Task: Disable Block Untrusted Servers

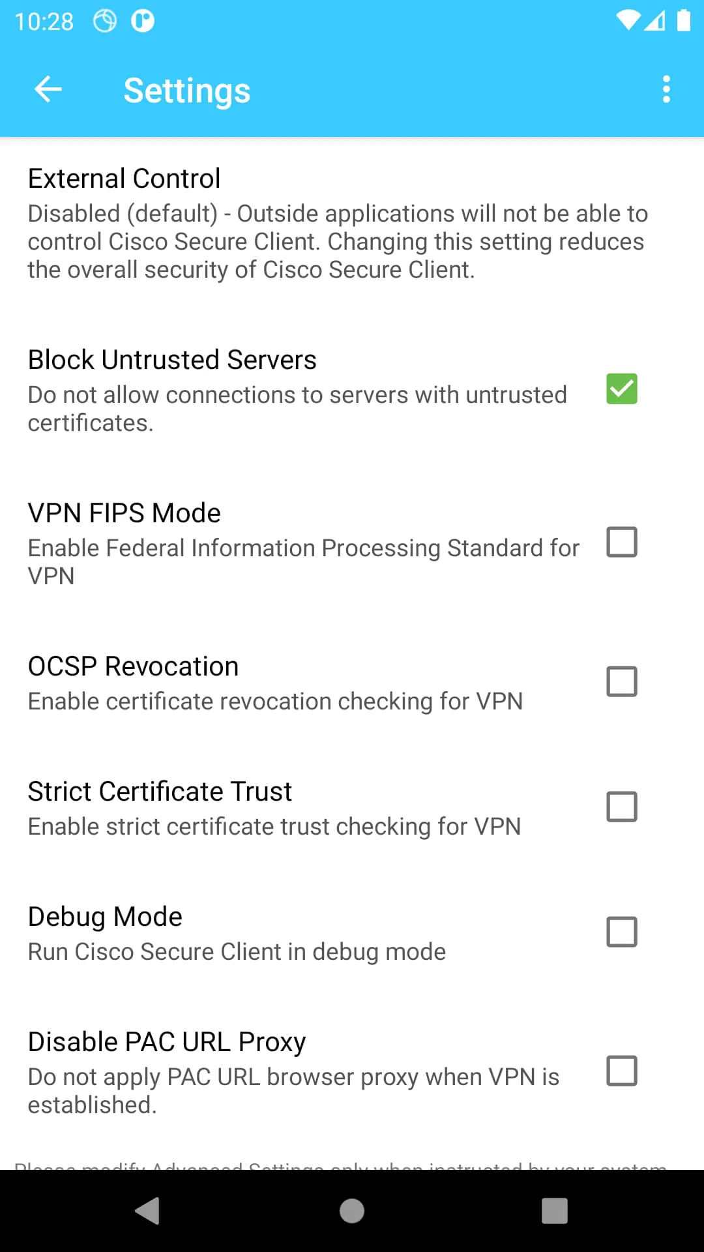Action: [x=621, y=389]
